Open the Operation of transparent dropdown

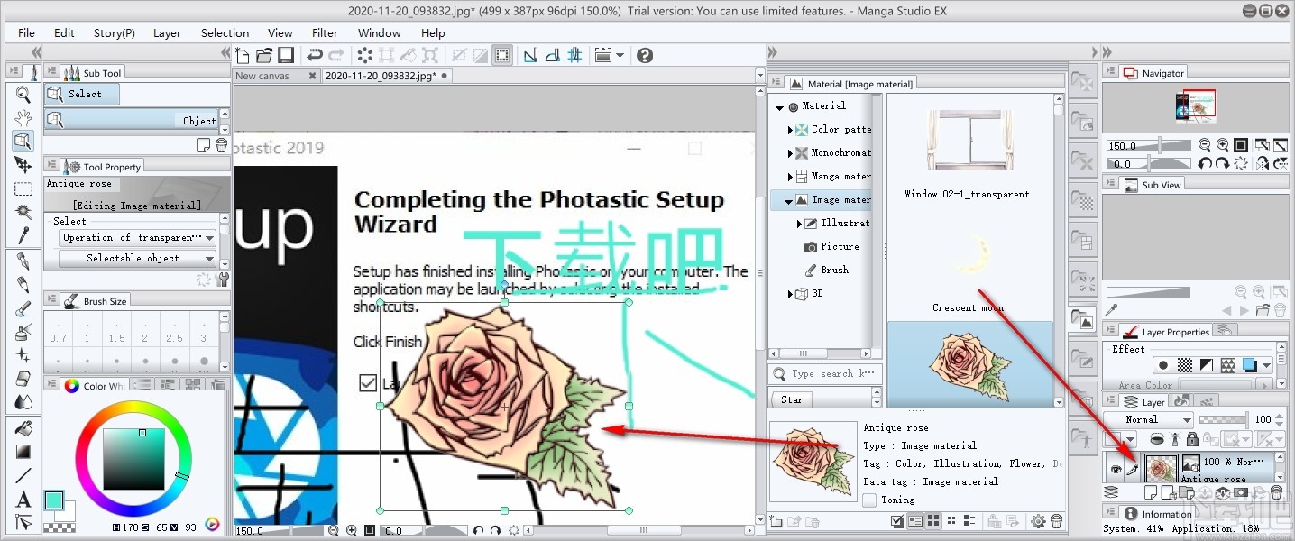pos(137,237)
